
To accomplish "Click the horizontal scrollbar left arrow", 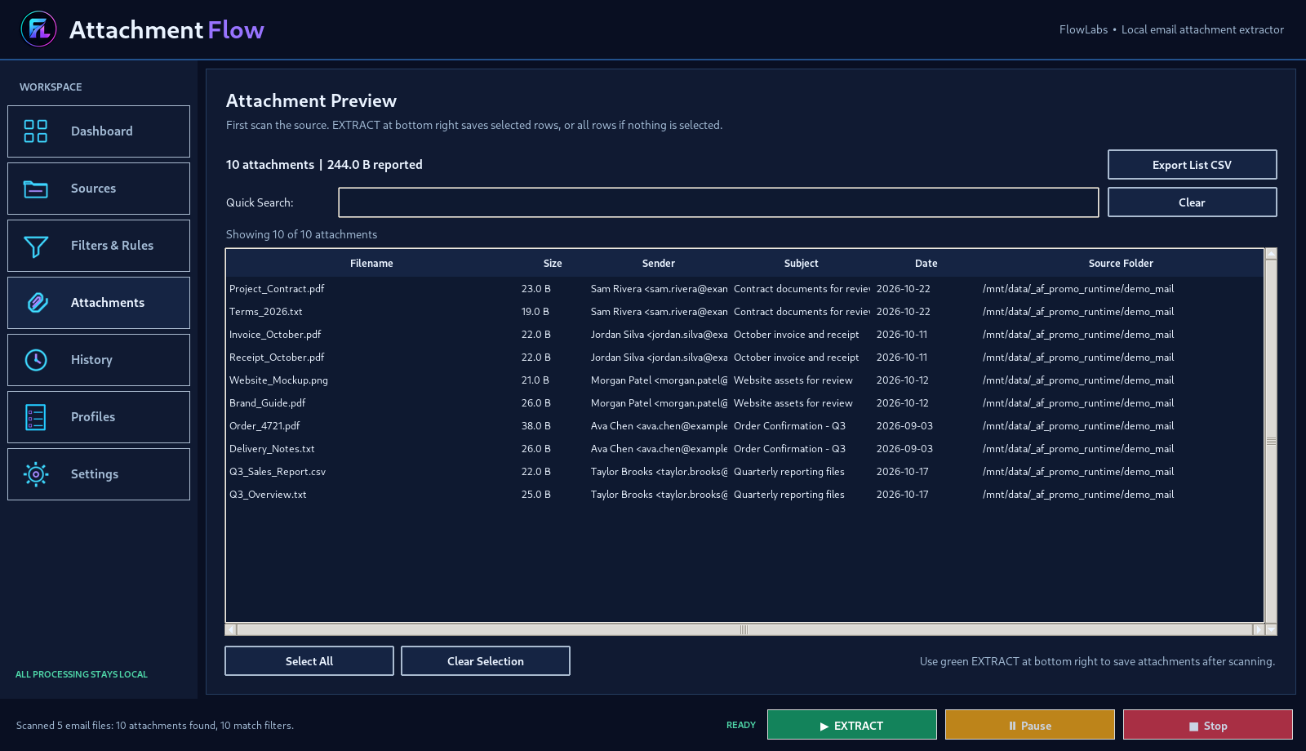I will point(231,629).
